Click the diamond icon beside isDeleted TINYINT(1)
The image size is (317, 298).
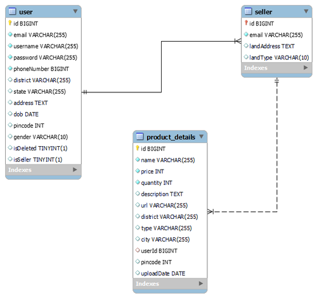pyautogui.click(x=10, y=148)
